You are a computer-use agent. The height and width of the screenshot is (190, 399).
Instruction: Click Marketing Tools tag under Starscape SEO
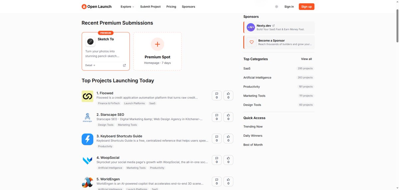(127, 125)
